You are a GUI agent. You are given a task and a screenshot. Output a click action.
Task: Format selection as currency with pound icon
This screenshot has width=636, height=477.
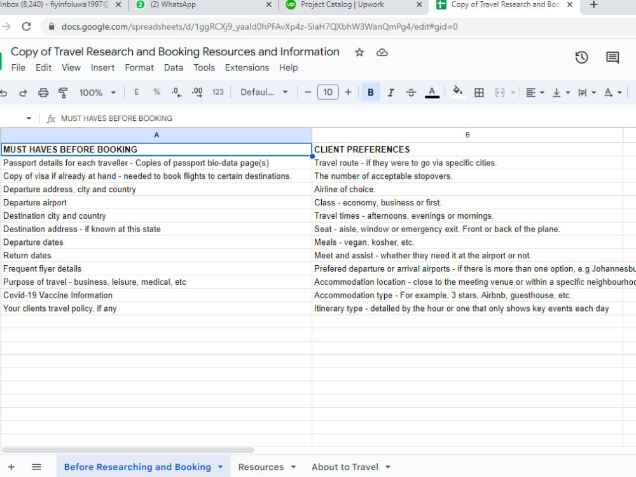tap(135, 92)
